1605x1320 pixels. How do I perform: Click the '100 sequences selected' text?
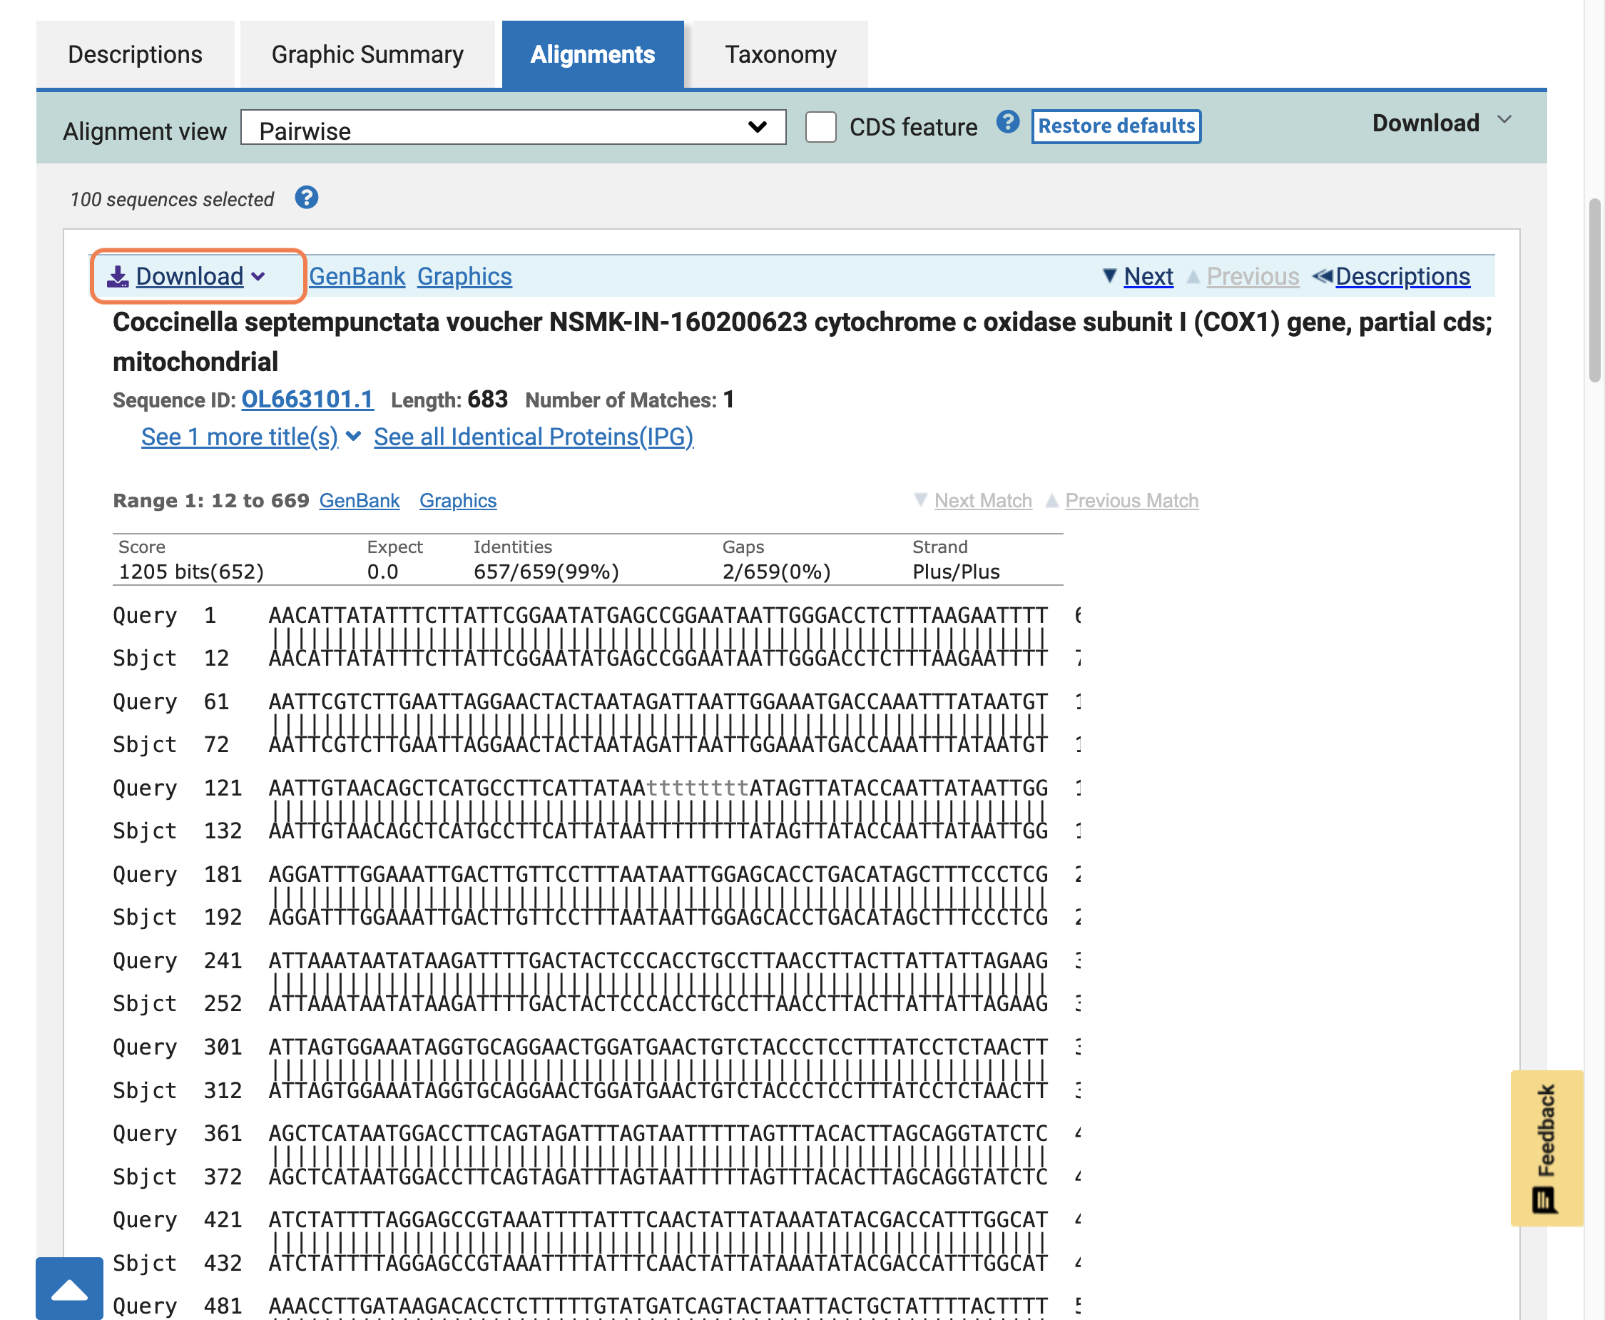(172, 199)
